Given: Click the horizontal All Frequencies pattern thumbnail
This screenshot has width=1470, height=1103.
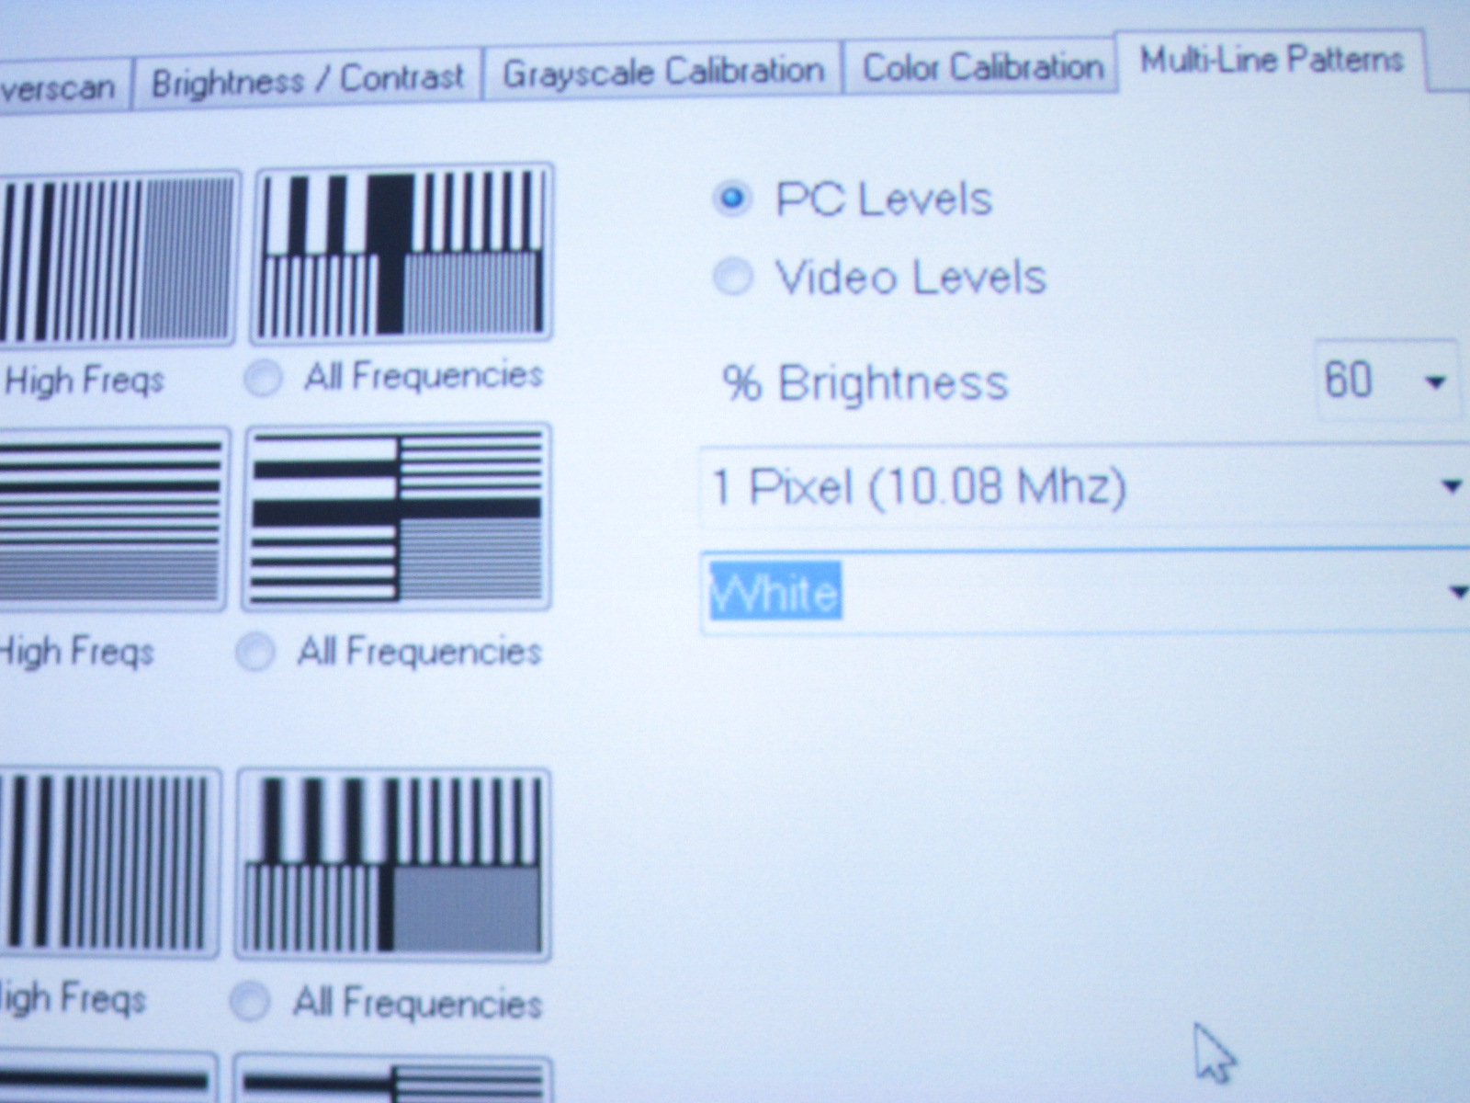Looking at the screenshot, I should (397, 517).
